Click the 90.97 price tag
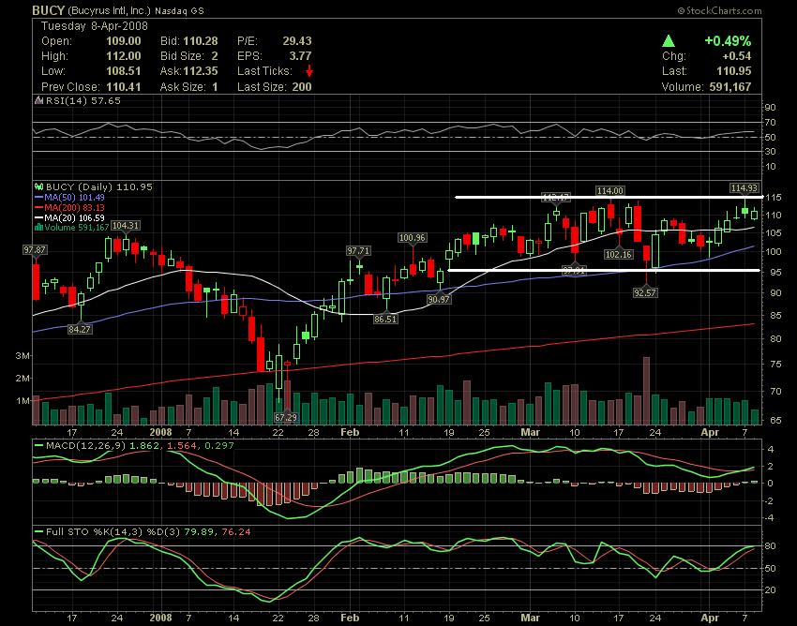 click(439, 299)
